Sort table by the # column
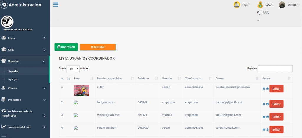Viewport: 302px width, 138px height. point(68,79)
